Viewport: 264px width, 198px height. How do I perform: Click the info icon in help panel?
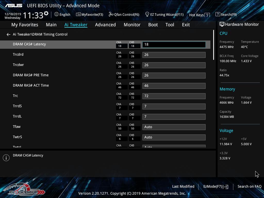[6, 158]
